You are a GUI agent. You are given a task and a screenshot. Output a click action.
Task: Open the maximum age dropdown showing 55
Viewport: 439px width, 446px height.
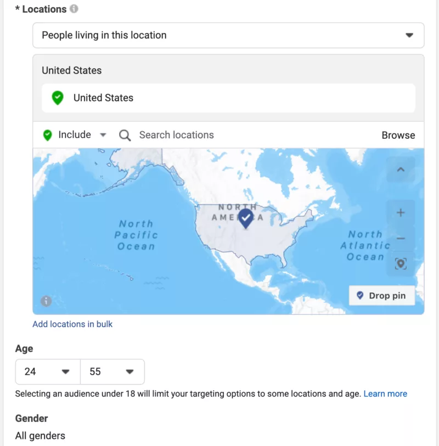click(112, 371)
